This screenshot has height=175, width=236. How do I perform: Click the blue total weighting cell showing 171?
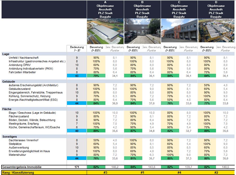(x=77, y=167)
